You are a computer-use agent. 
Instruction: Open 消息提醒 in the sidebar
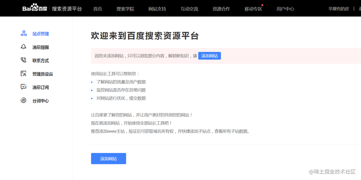click(41, 47)
